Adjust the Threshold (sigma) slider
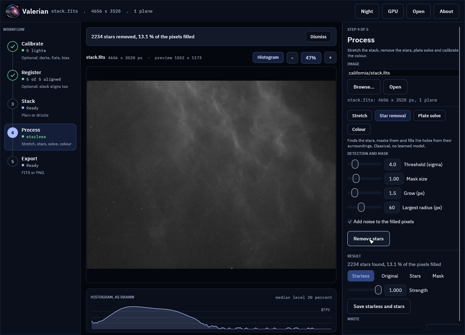Image resolution: width=465 pixels, height=335 pixels. [364, 164]
